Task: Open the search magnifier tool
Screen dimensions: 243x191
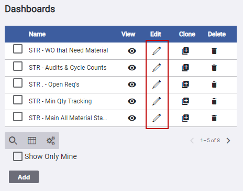Action: pos(13,141)
